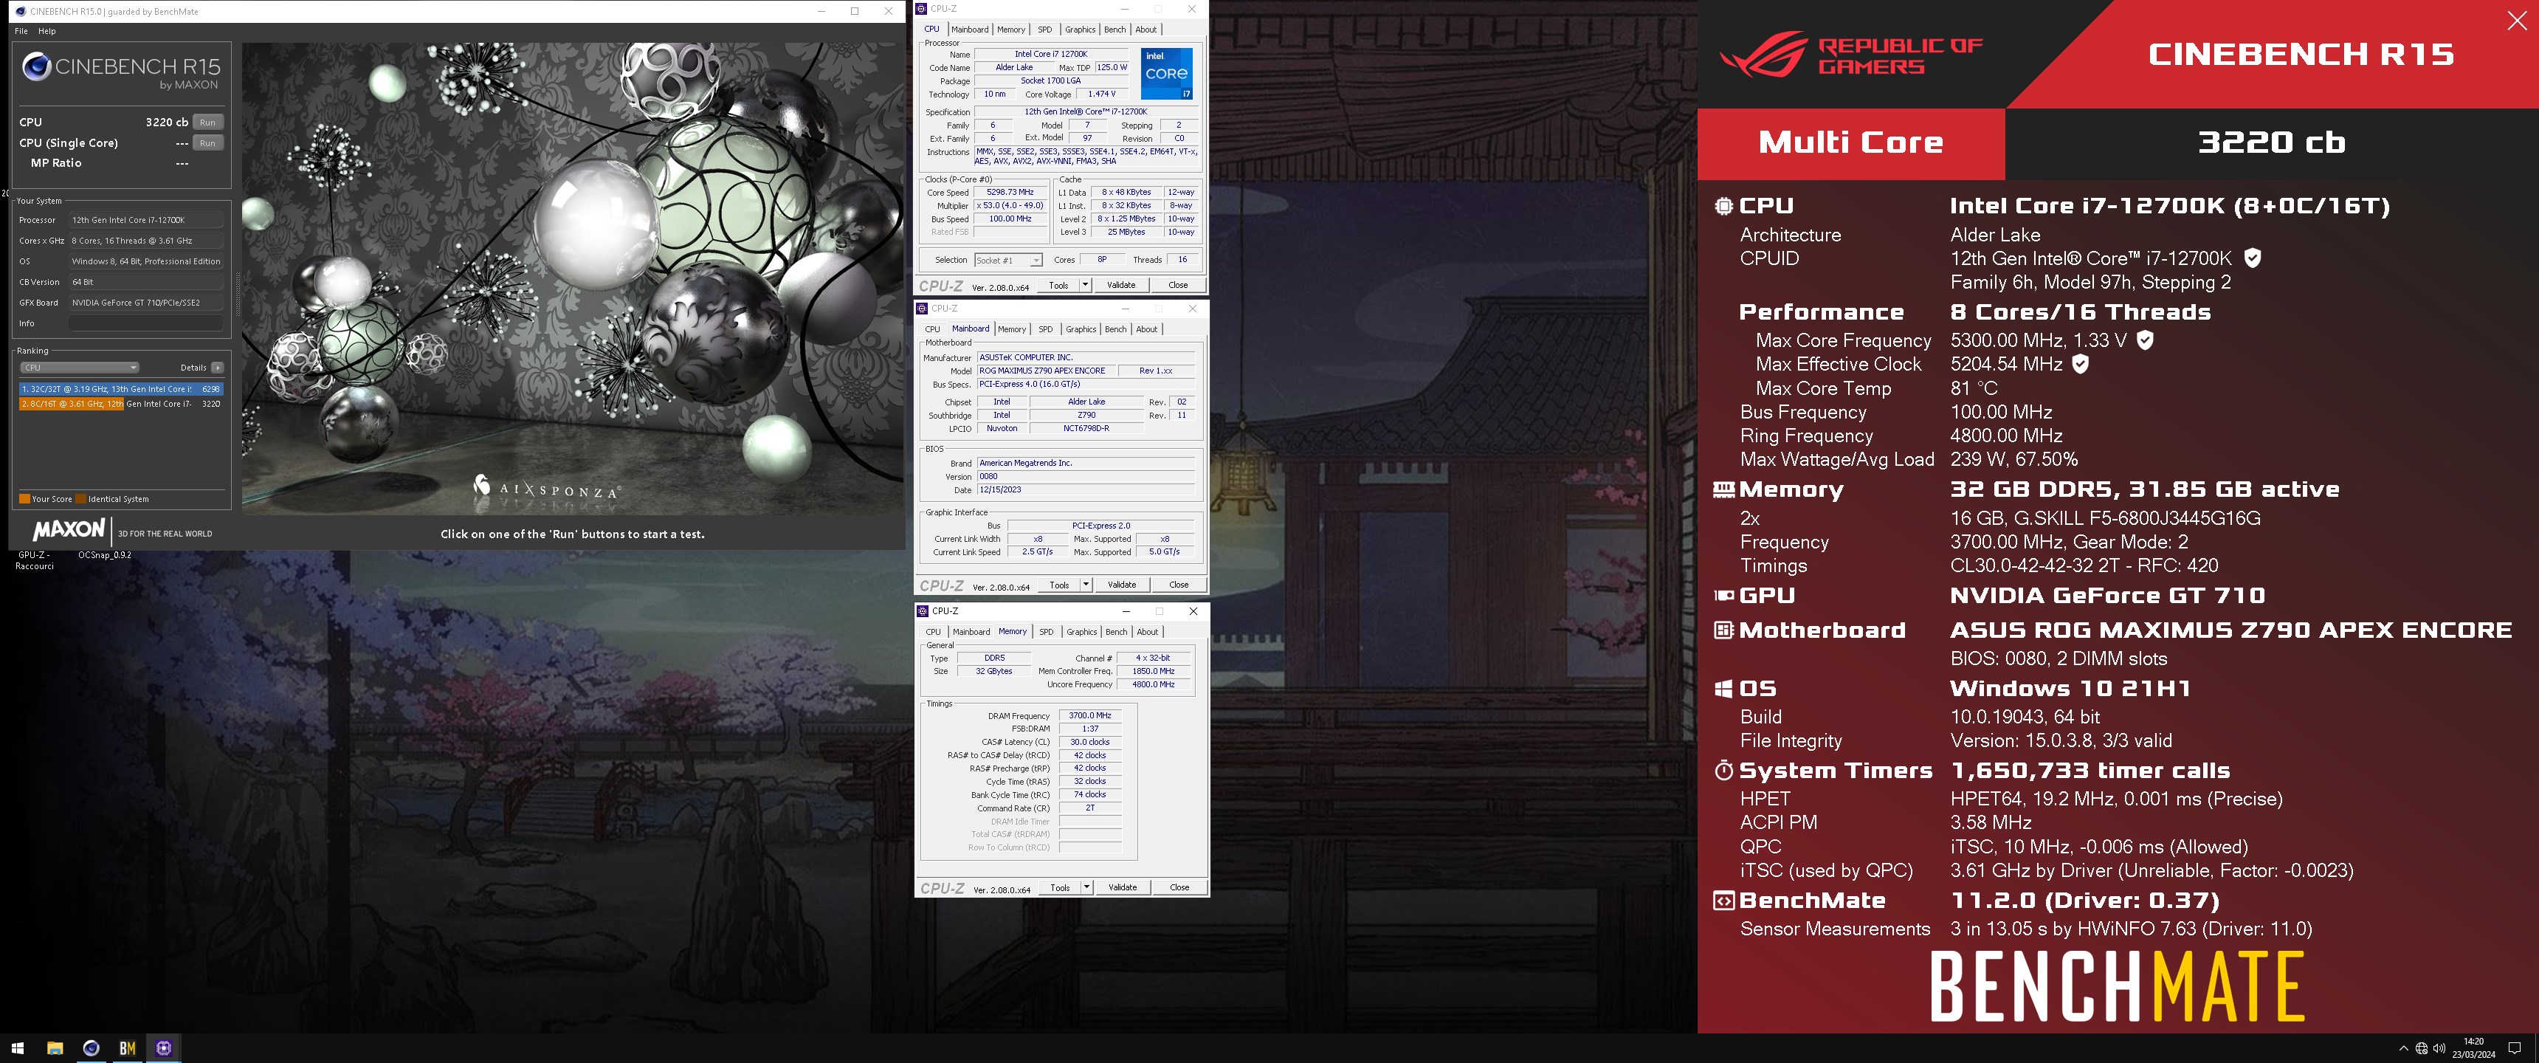Click the Cinebench R15 logo sphere icon

[36, 66]
